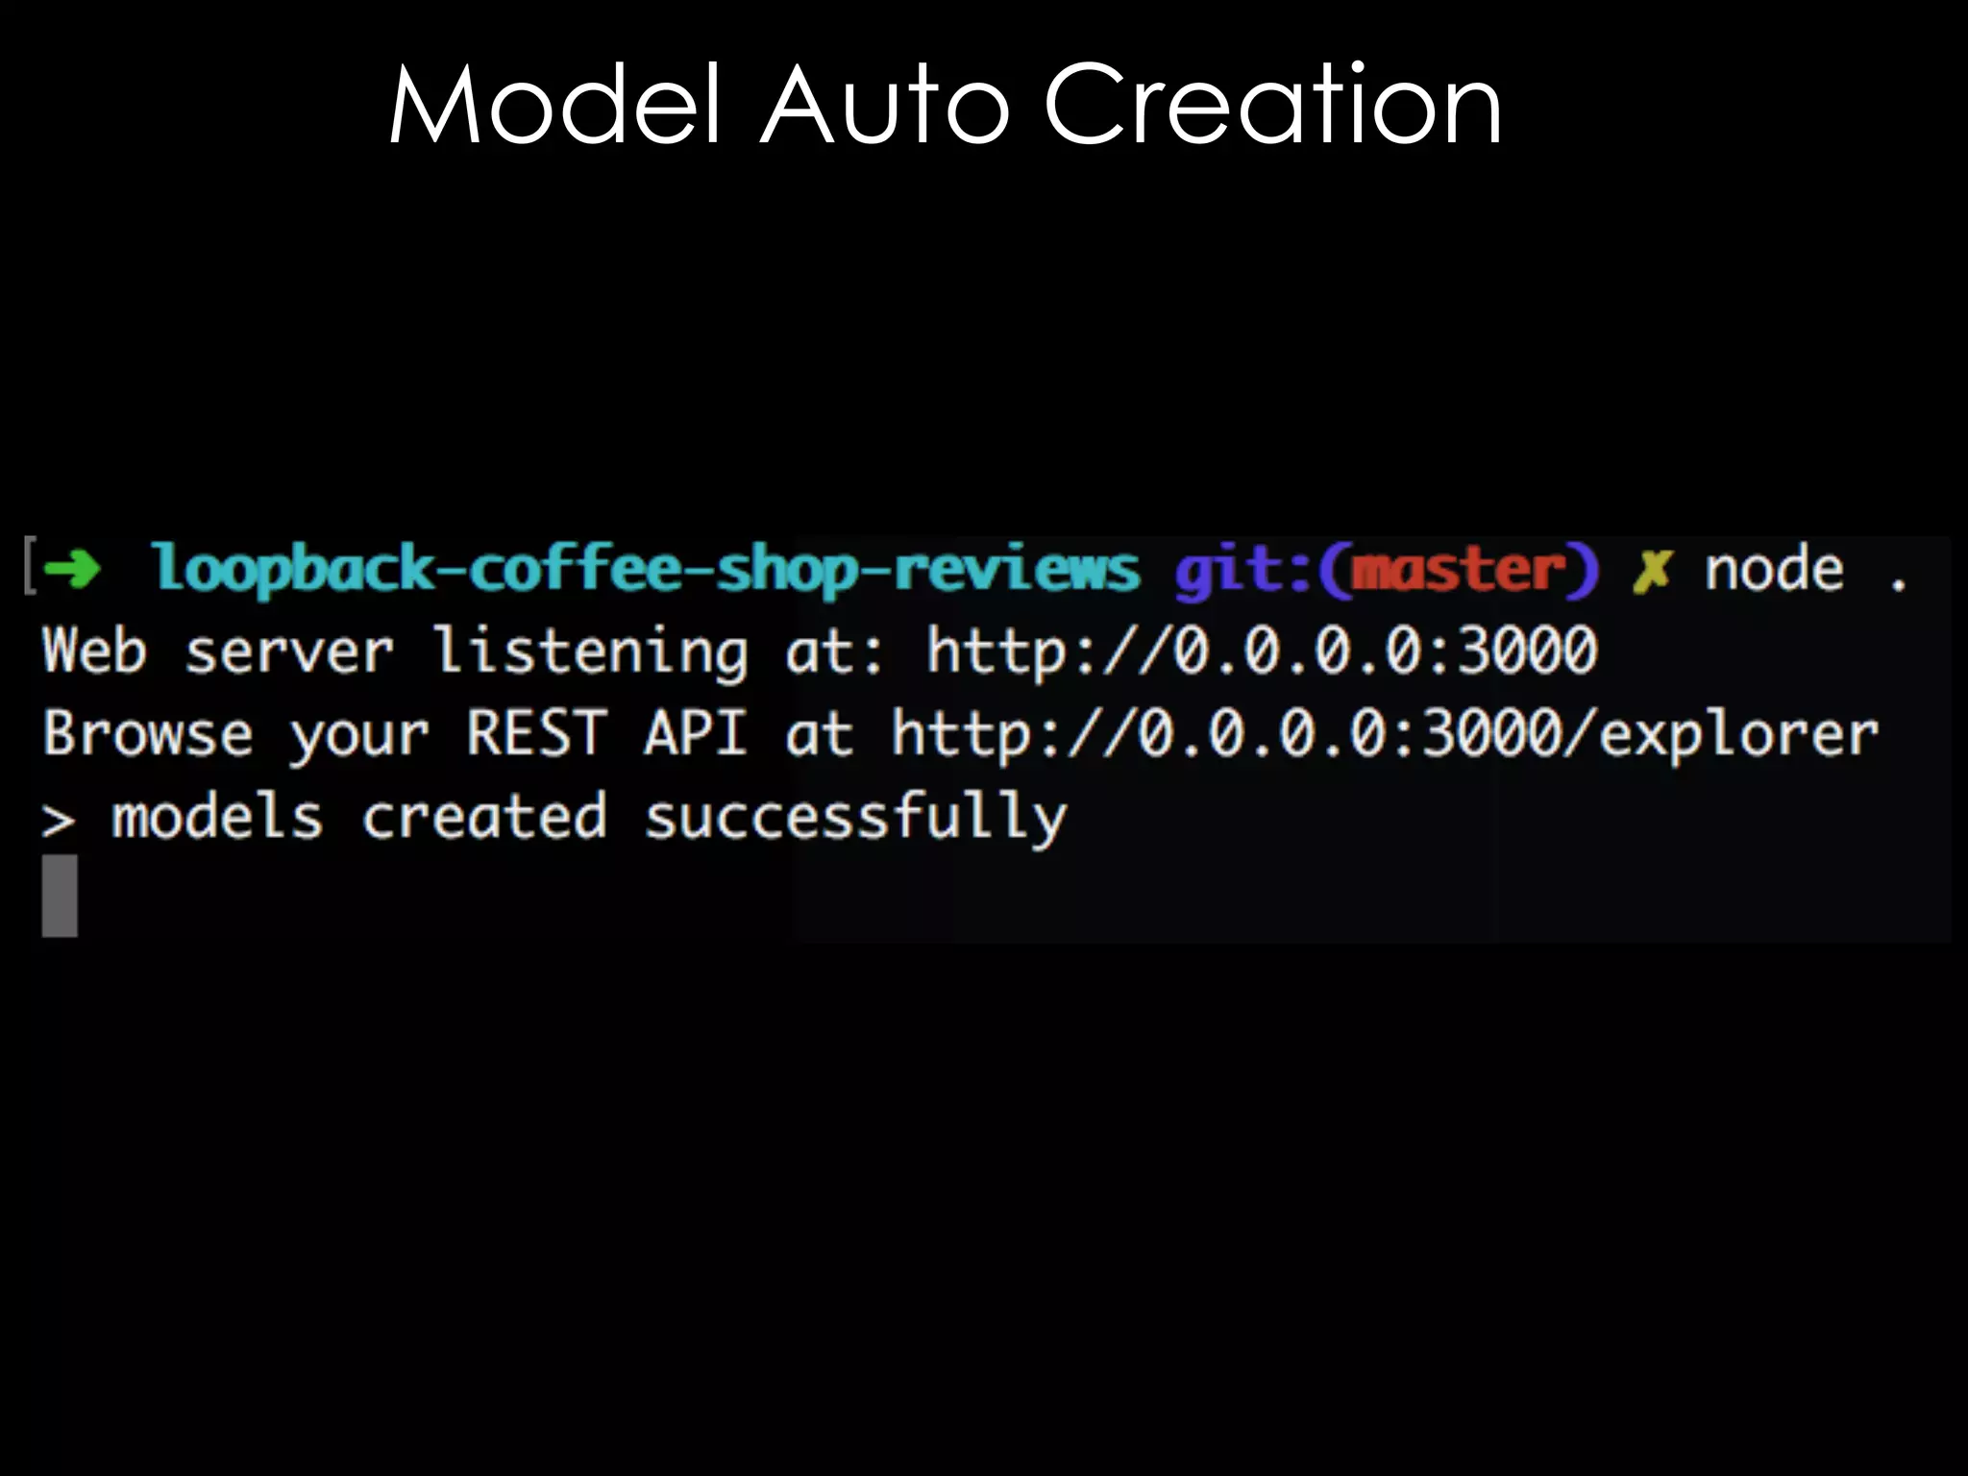1968x1476 pixels.
Task: Click the left bracket before the prompt
Action: coord(30,567)
